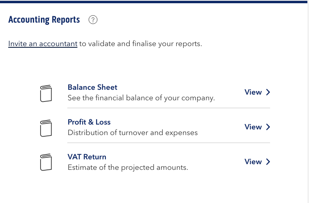The image size is (309, 203).
Task: Select View next to Profit & Loss
Action: click(x=253, y=127)
